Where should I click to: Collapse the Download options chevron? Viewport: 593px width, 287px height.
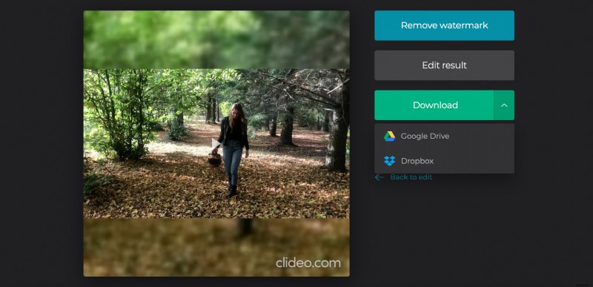(504, 105)
